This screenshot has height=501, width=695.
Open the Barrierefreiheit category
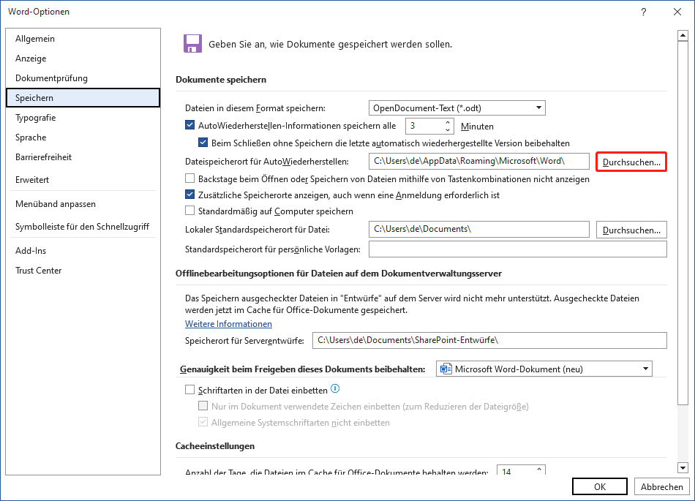click(83, 157)
